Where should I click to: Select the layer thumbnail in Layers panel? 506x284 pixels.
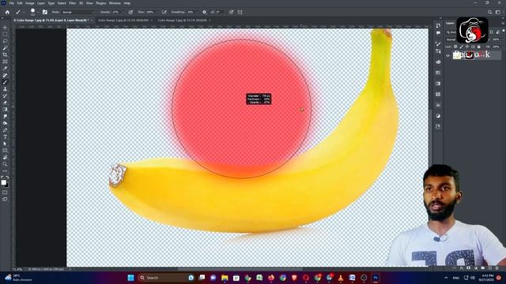(457, 55)
